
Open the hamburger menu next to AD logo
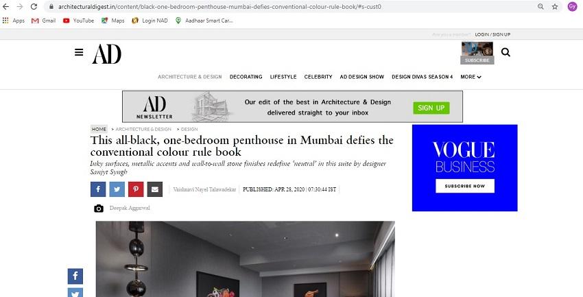[x=79, y=52]
